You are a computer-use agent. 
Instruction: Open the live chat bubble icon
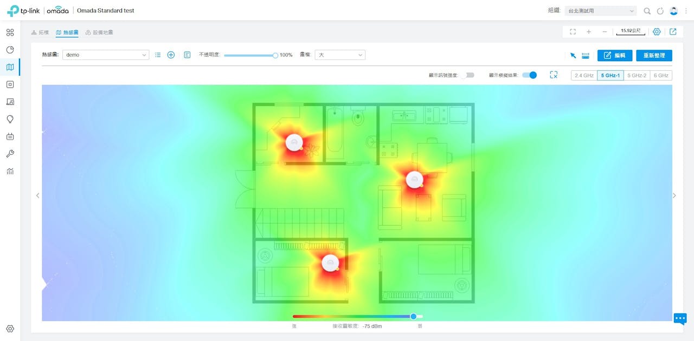point(680,318)
